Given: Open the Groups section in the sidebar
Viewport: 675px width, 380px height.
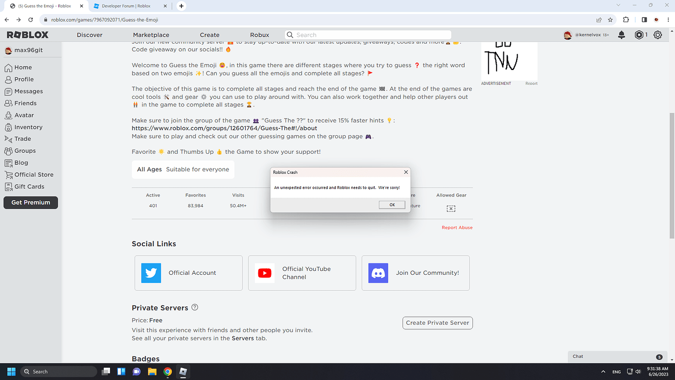Looking at the screenshot, I should [24, 150].
